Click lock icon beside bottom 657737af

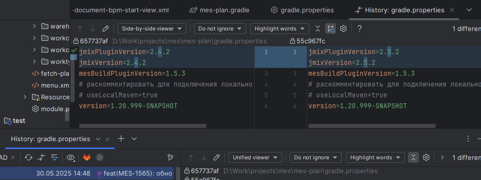coord(187,171)
